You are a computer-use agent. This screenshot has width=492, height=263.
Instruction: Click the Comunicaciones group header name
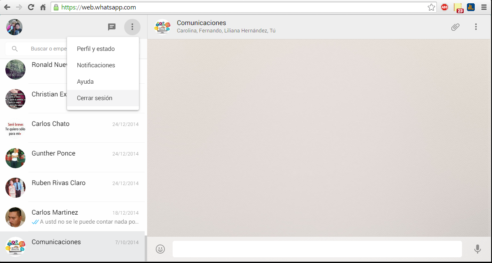[201, 23]
